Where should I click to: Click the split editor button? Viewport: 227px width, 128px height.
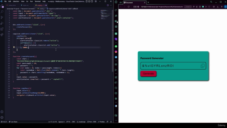coord(108,5)
